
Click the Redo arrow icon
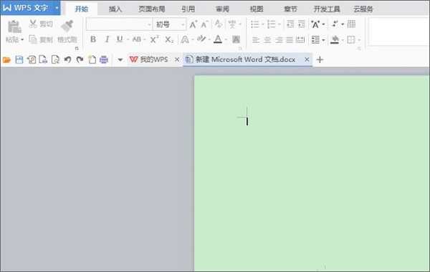(x=80, y=59)
